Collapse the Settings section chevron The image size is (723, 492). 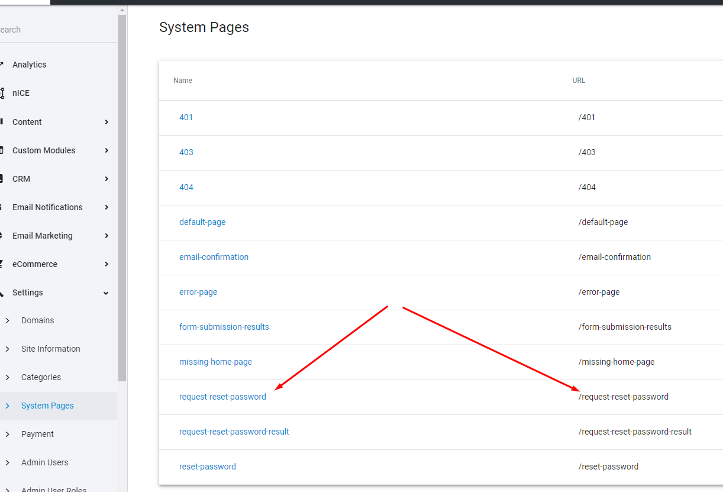(x=106, y=292)
